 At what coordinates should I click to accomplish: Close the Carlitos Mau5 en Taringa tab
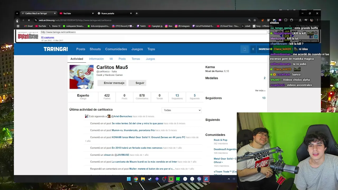(55, 13)
